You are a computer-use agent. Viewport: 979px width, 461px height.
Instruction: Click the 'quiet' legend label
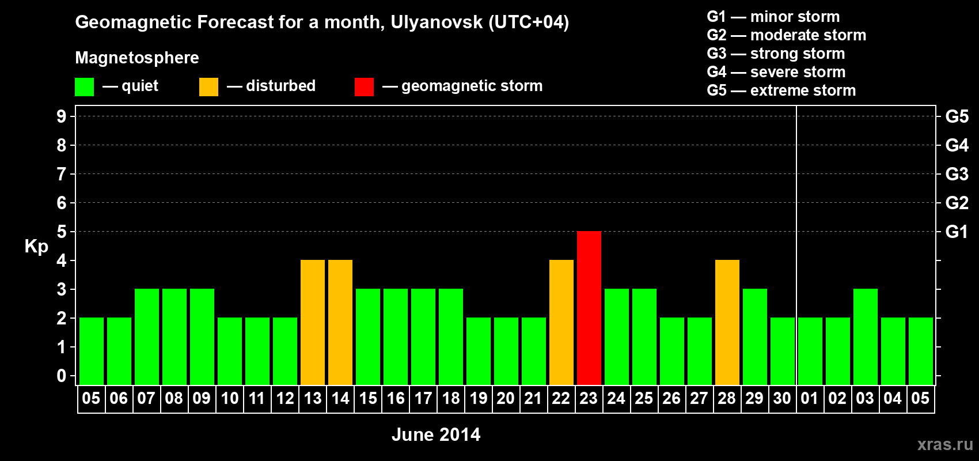pyautogui.click(x=140, y=86)
